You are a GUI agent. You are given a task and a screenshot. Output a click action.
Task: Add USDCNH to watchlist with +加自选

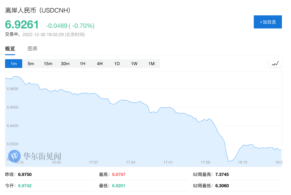point(268,22)
